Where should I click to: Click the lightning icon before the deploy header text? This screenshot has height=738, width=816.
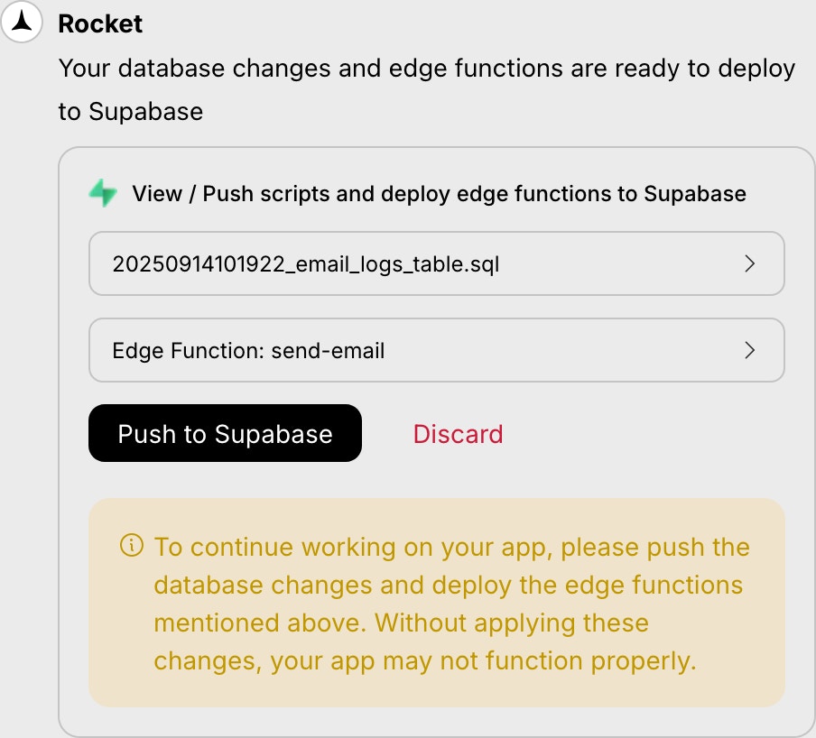(x=104, y=192)
